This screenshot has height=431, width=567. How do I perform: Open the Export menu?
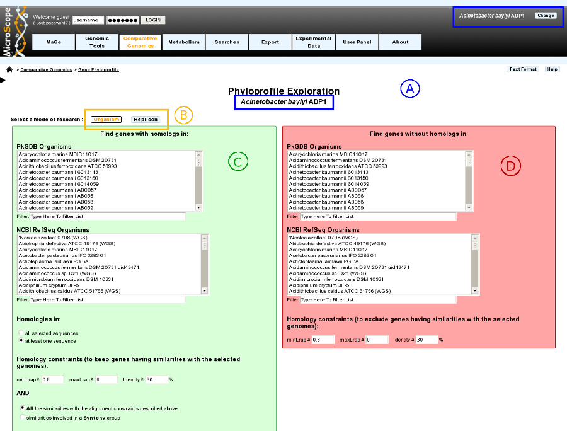(270, 42)
